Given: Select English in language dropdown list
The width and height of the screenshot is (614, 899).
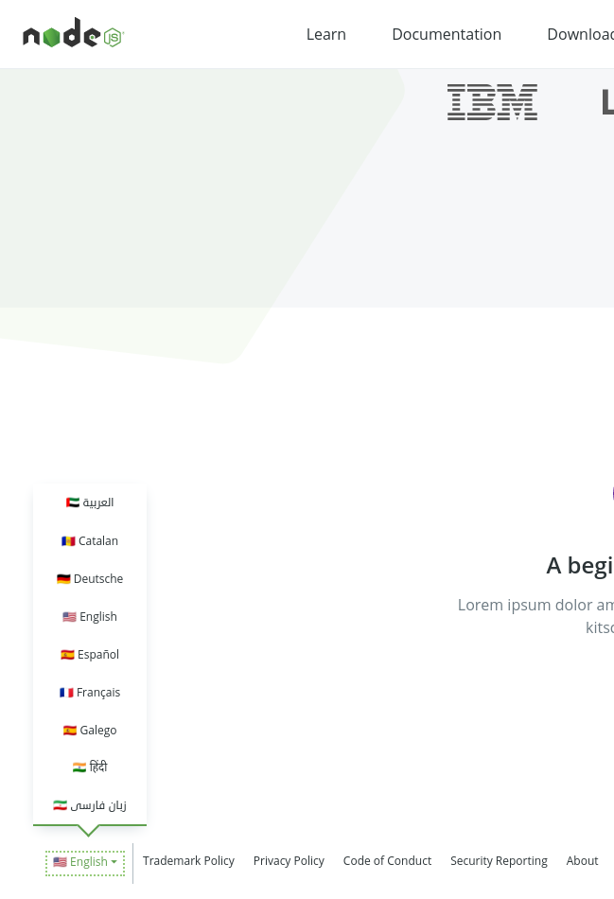Looking at the screenshot, I should pos(90,616).
